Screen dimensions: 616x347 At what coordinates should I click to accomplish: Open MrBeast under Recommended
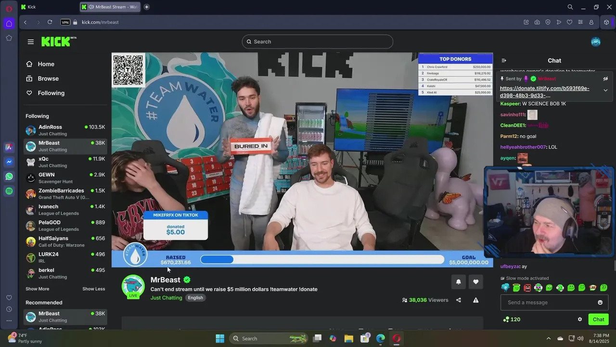coord(65,317)
